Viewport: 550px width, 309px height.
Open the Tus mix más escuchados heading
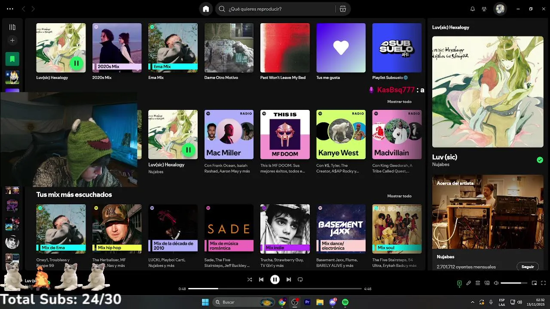(x=74, y=194)
